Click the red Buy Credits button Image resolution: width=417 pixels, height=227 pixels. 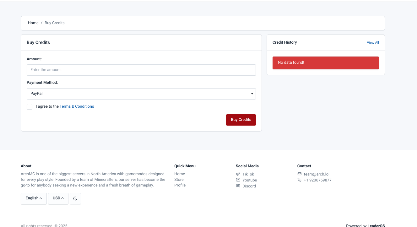tap(241, 120)
